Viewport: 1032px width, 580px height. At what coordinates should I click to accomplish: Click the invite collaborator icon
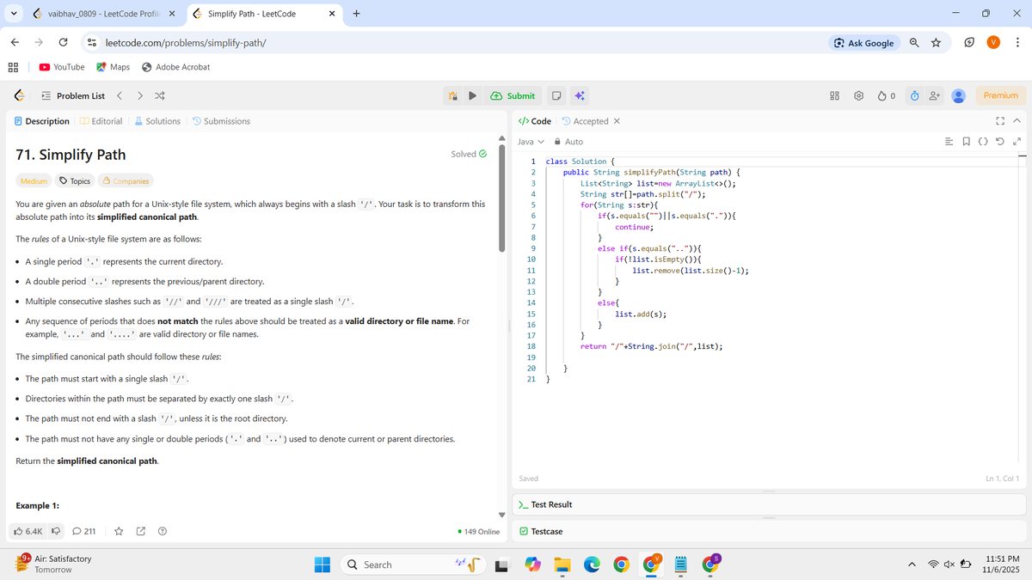934,96
